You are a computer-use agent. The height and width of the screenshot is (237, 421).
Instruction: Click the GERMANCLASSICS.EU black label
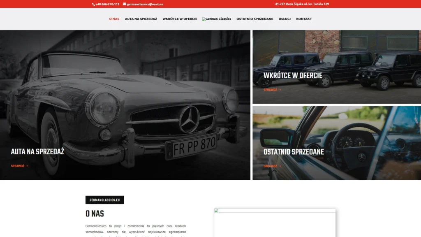tap(105, 200)
